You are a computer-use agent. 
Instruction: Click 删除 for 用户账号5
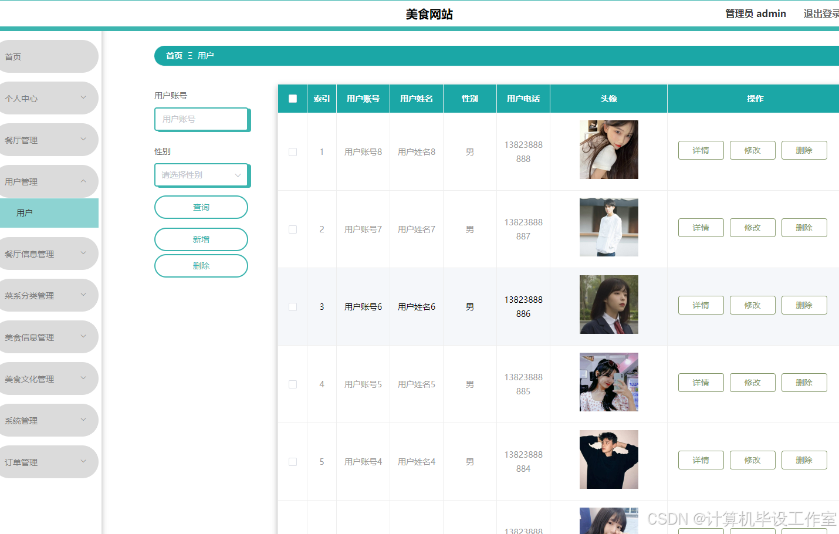pos(804,383)
